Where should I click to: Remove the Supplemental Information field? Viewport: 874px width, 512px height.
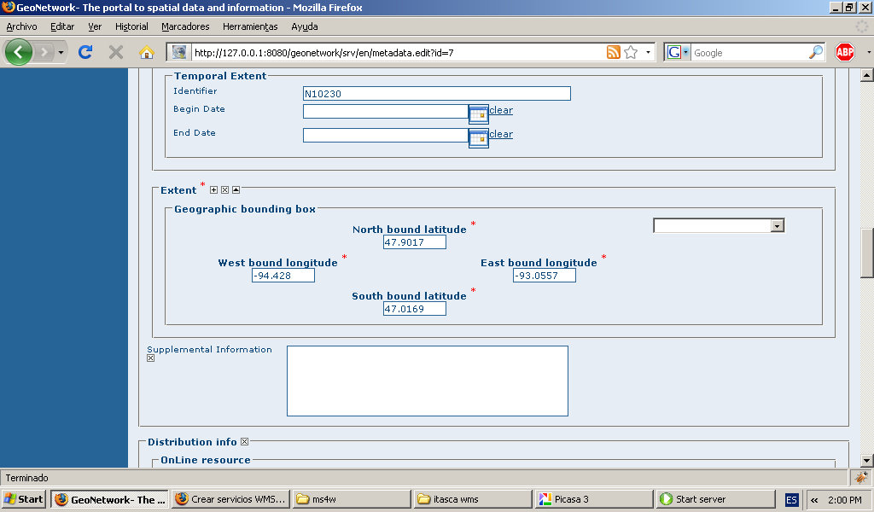[151, 358]
